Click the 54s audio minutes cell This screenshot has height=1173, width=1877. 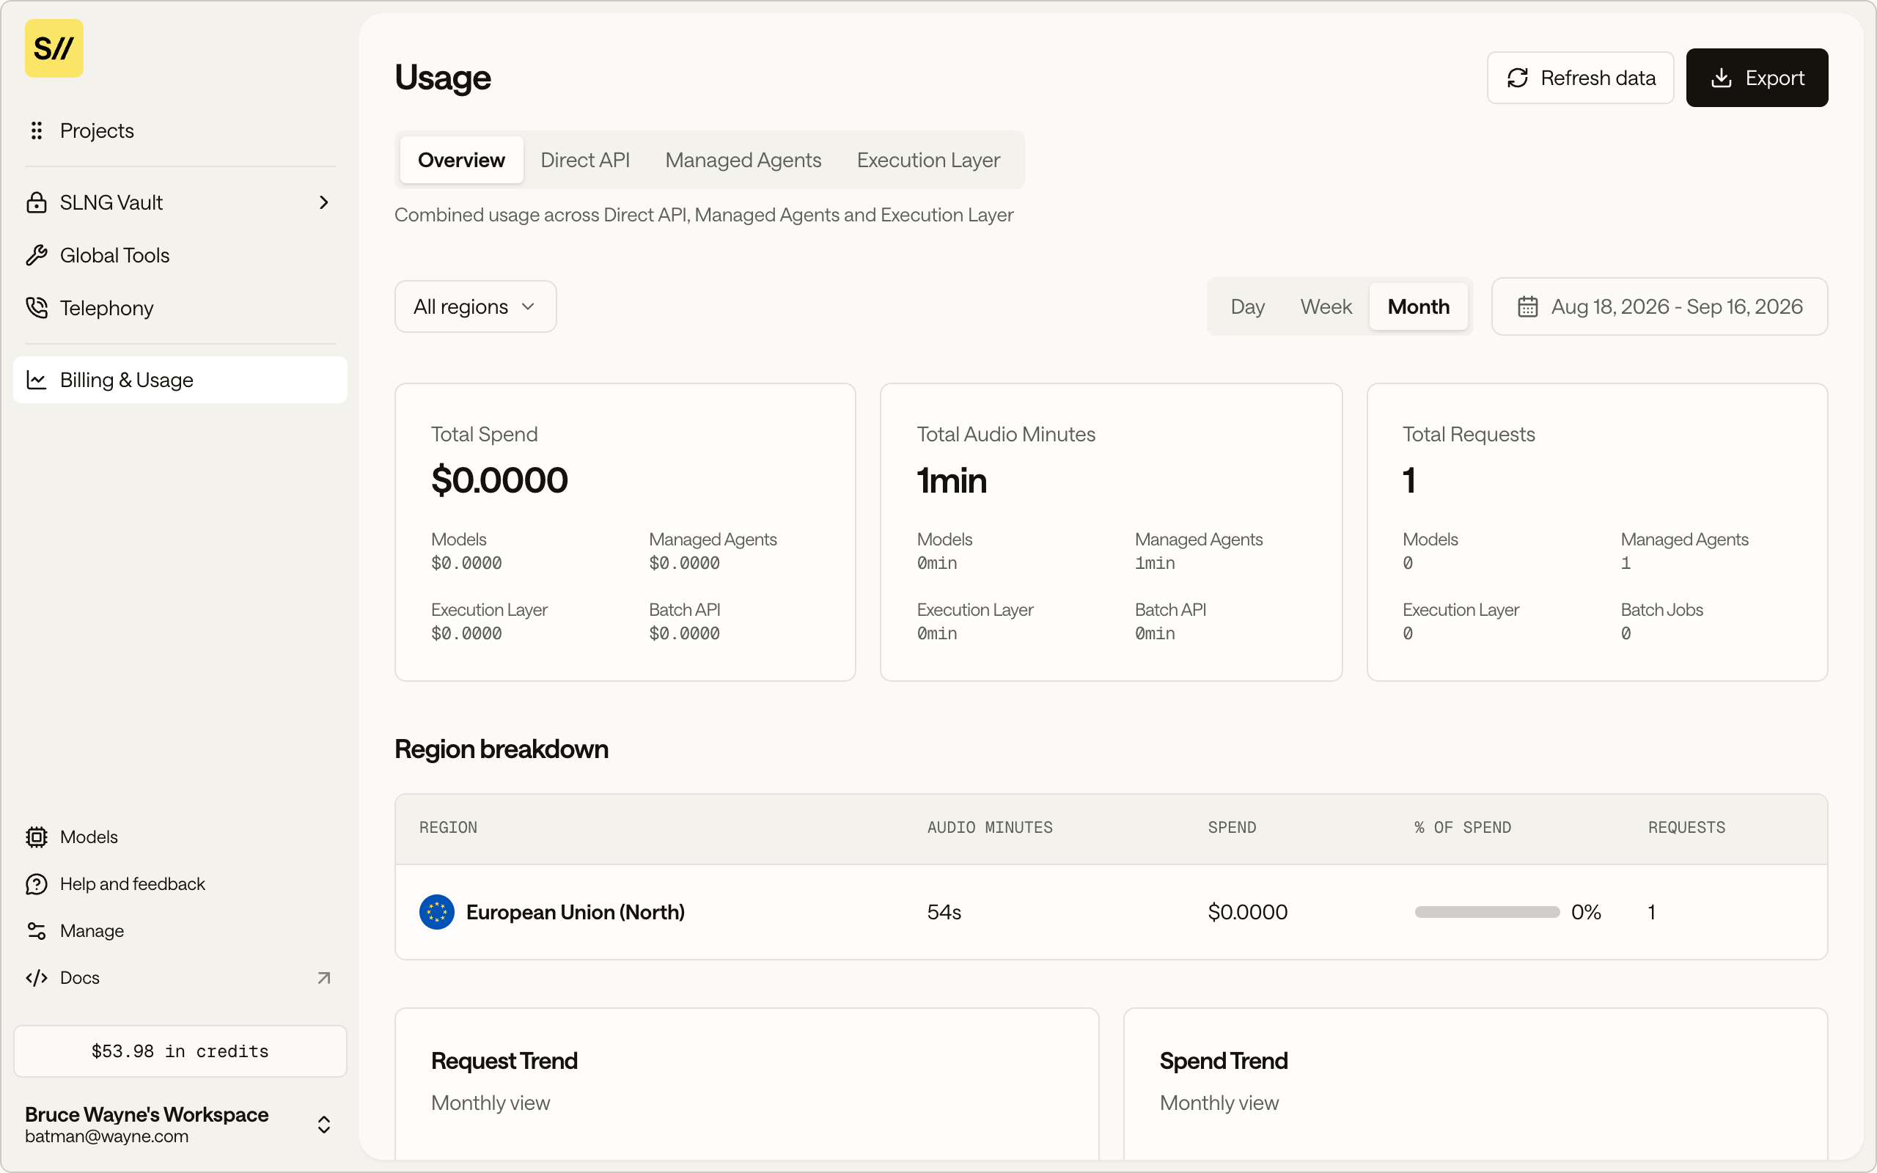point(944,911)
